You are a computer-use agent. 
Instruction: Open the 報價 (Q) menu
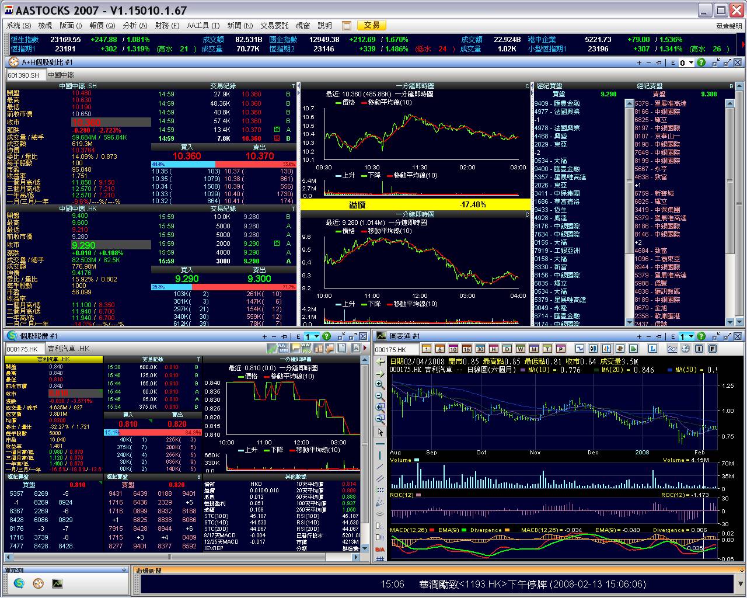coord(102,26)
